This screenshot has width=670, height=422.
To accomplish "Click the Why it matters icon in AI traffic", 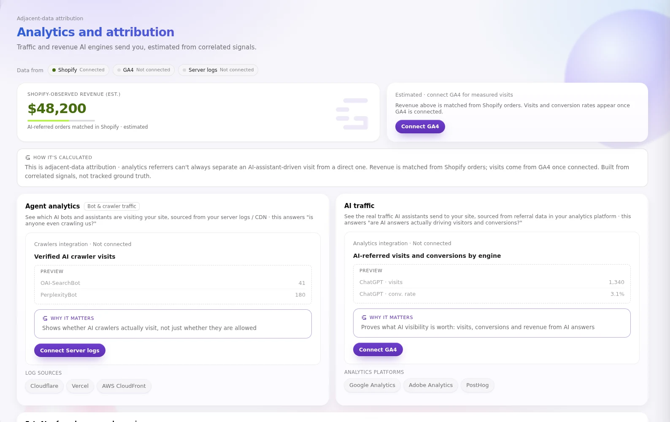I will click(x=364, y=317).
